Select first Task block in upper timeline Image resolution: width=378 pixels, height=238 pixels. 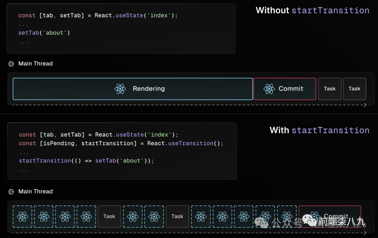[x=330, y=89]
